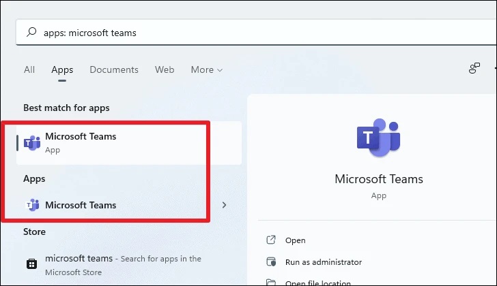The height and width of the screenshot is (286, 497).
Task: Open the Documents tab
Action: (114, 69)
